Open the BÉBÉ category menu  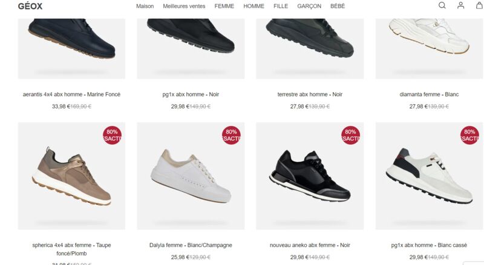coord(338,6)
